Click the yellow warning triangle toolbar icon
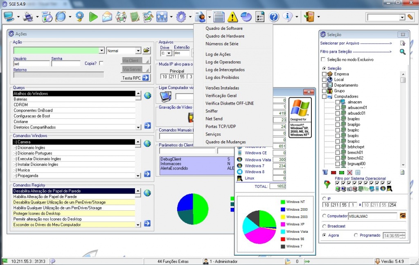The image size is (419, 265). pyautogui.click(x=232, y=17)
